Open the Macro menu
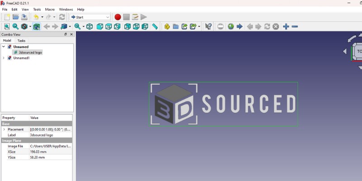The image size is (362, 181). tap(50, 10)
